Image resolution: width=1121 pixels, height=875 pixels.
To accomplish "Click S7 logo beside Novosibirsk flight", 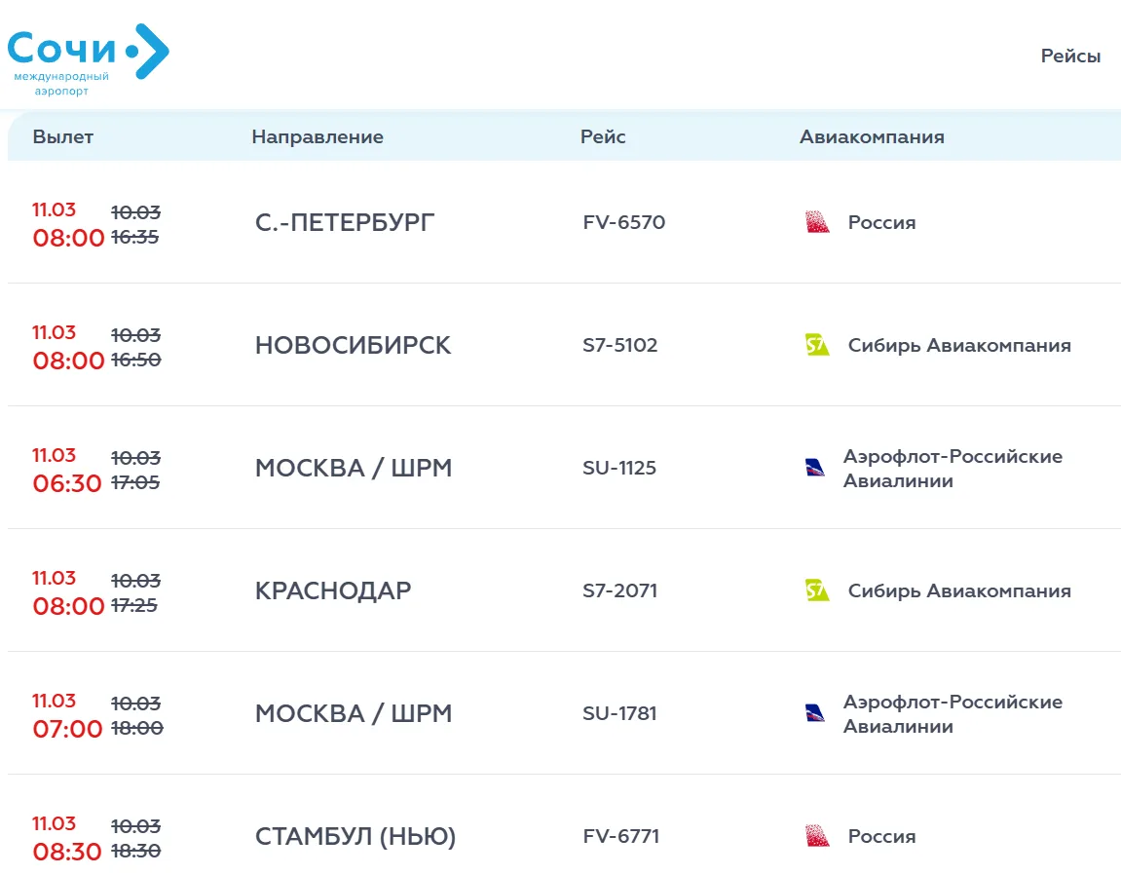I will point(817,345).
